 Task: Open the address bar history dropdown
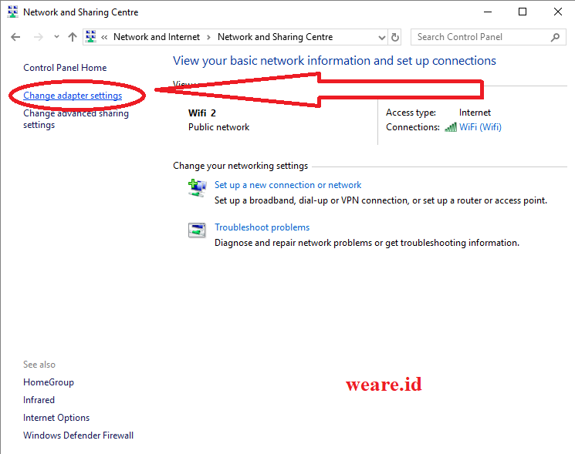tap(382, 37)
